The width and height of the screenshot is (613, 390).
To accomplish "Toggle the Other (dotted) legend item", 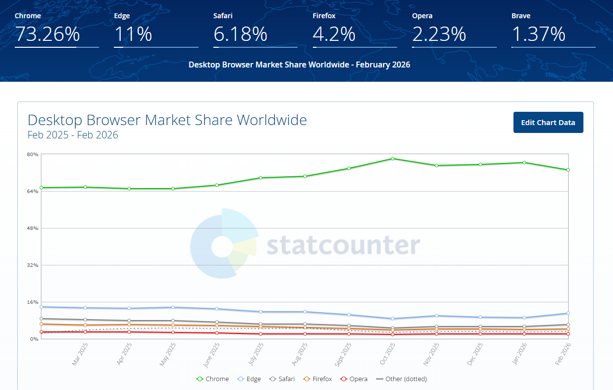I will pyautogui.click(x=401, y=379).
